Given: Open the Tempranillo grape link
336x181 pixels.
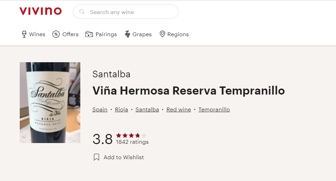Looking at the screenshot, I should [x=214, y=110].
